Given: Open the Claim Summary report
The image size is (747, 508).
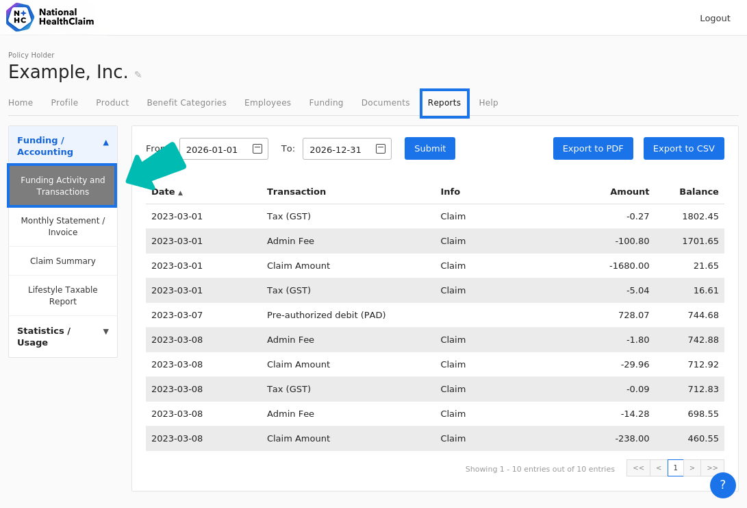Looking at the screenshot, I should pyautogui.click(x=63, y=261).
